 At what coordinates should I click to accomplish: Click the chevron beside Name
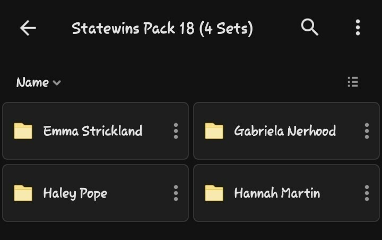point(57,83)
